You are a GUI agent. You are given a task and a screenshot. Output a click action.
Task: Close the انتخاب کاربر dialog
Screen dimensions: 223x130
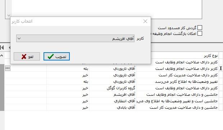point(145,21)
